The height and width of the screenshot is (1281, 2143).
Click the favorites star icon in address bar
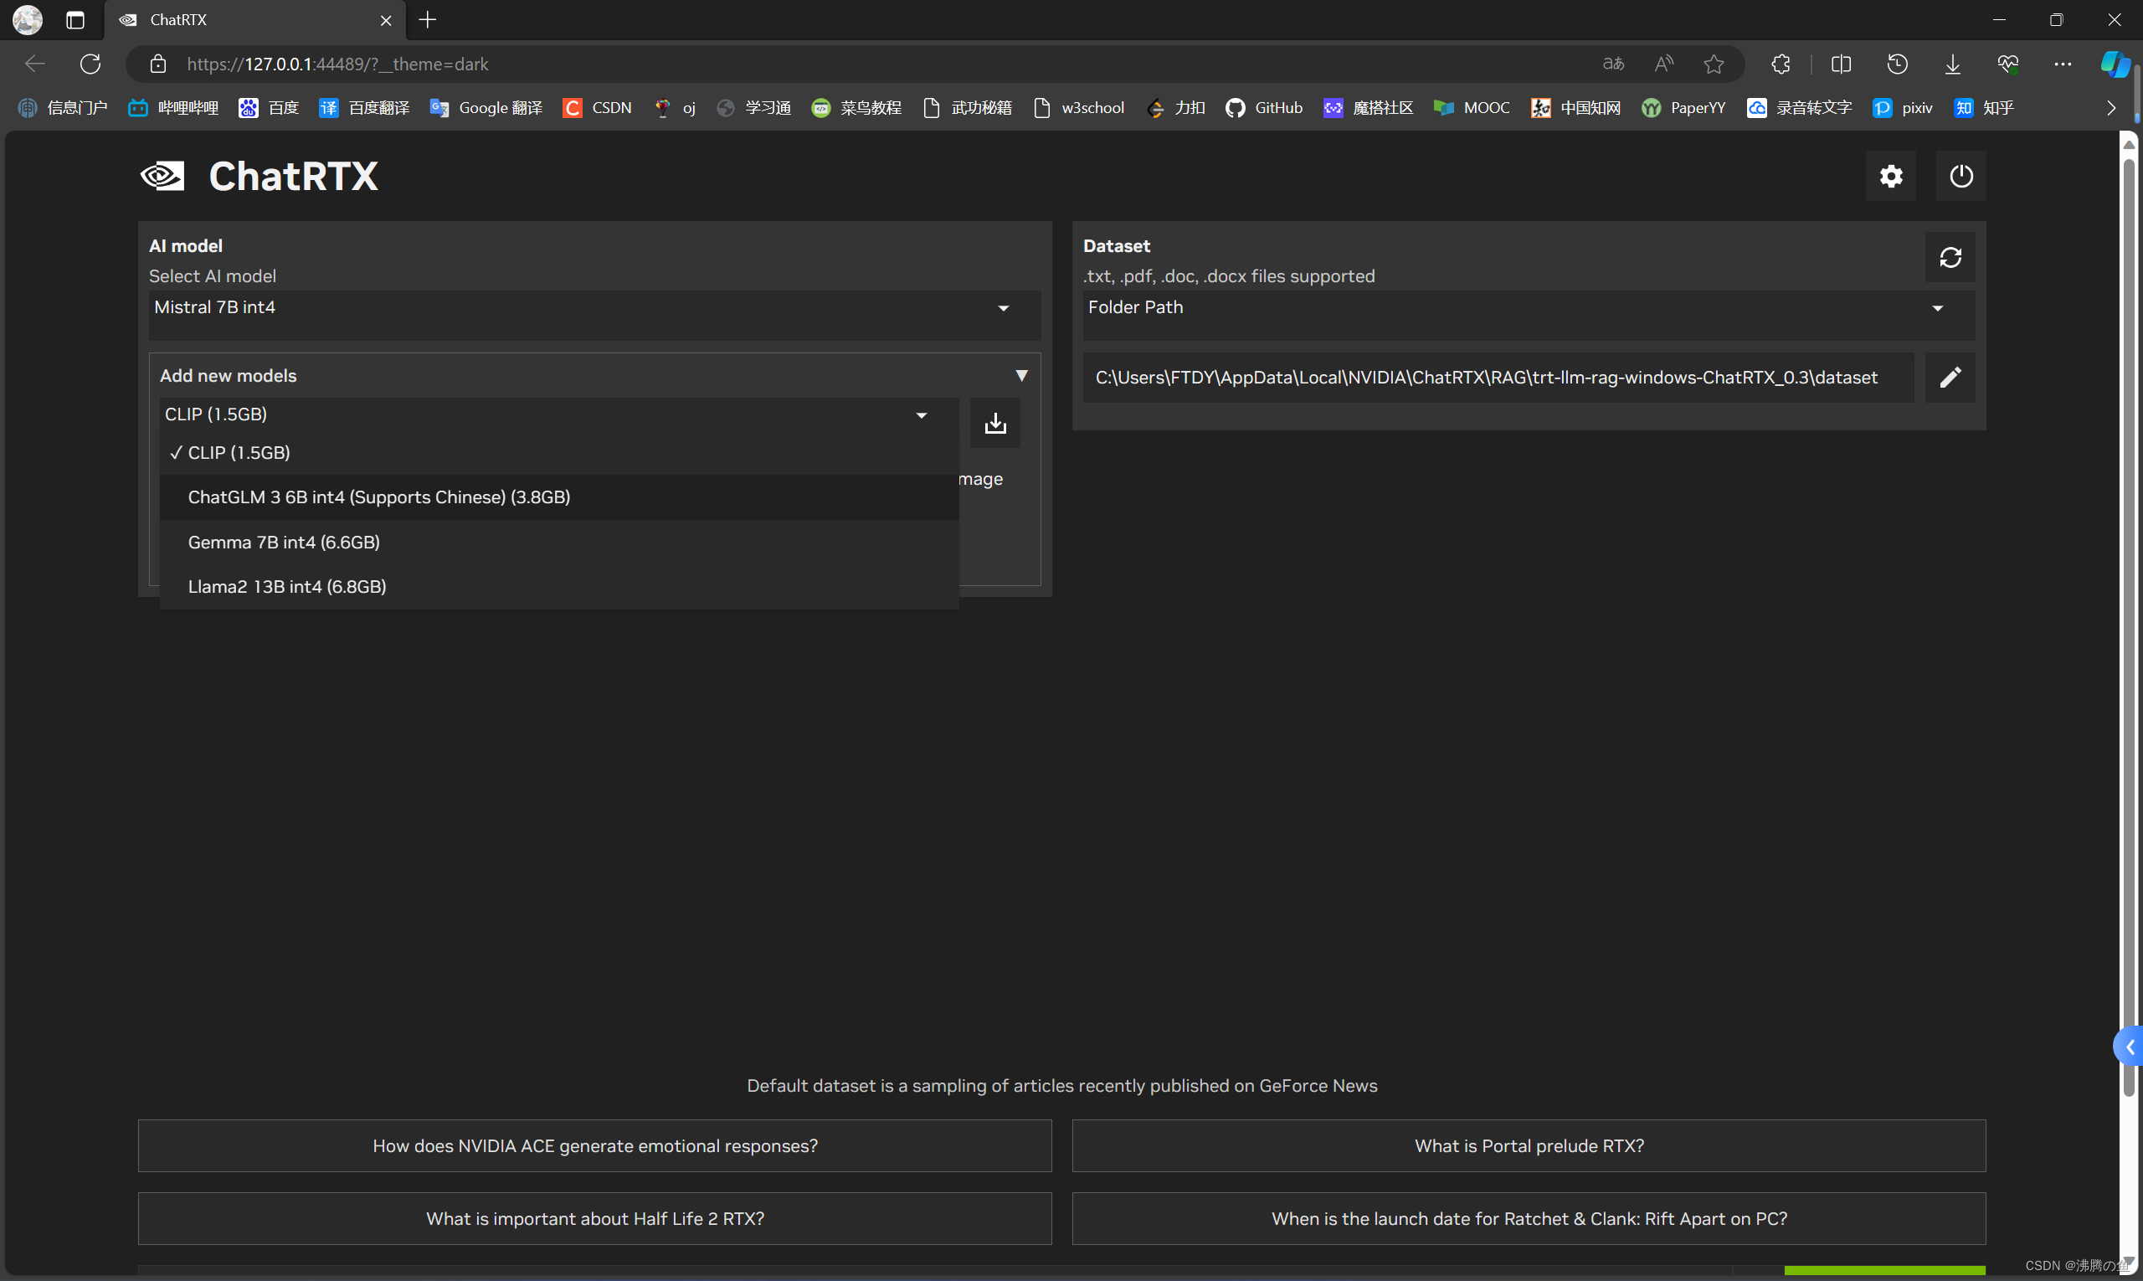click(x=1714, y=64)
